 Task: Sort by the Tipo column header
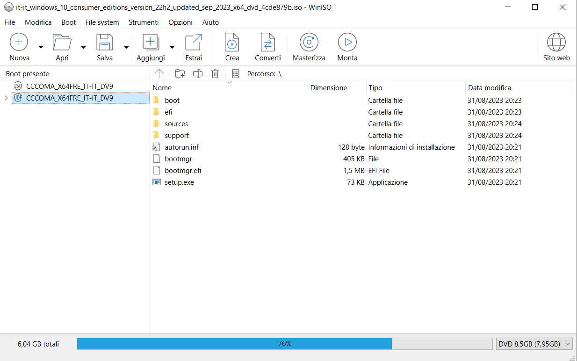pyautogui.click(x=416, y=87)
